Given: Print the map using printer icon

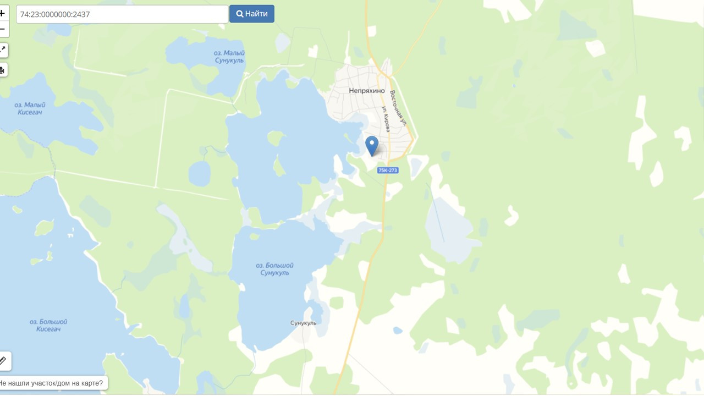Looking at the screenshot, I should 3,70.
